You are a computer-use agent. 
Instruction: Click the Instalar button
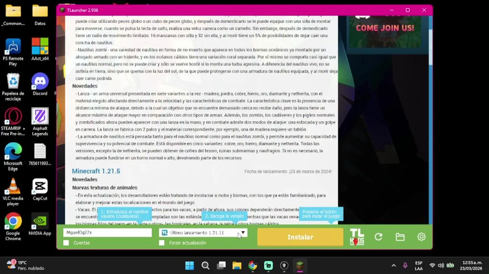coord(300,237)
